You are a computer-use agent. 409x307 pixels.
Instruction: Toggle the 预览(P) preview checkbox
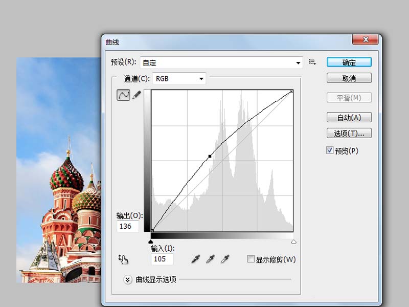(330, 150)
